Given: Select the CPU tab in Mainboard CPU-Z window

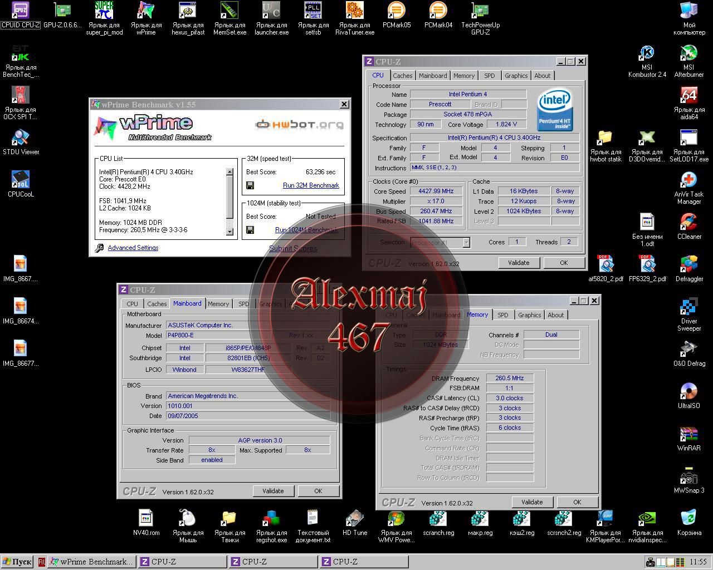Looking at the screenshot, I should pyautogui.click(x=132, y=304).
